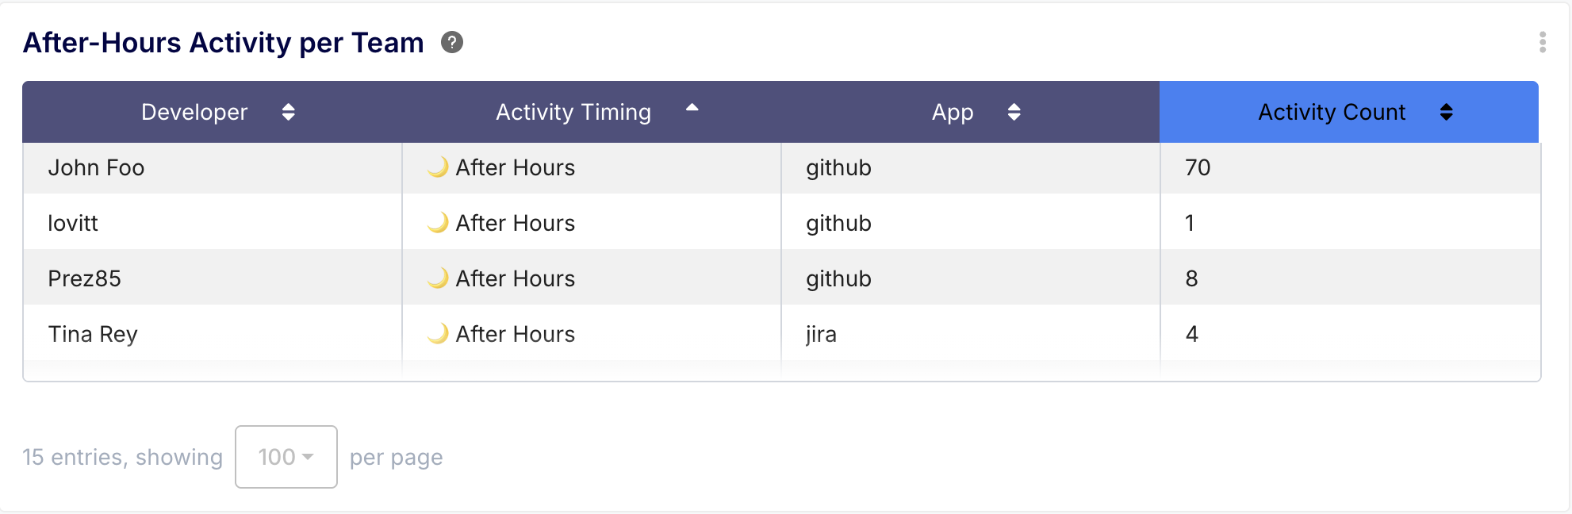
Task: Open the help tooltip next to the title
Action: point(451,44)
